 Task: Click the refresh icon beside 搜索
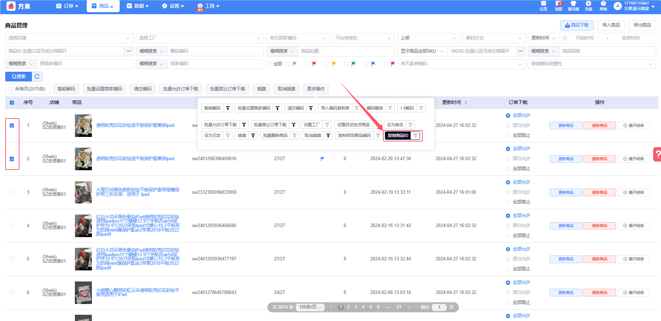click(37, 77)
